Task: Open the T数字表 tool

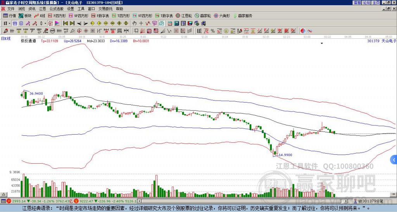Action: point(164,15)
